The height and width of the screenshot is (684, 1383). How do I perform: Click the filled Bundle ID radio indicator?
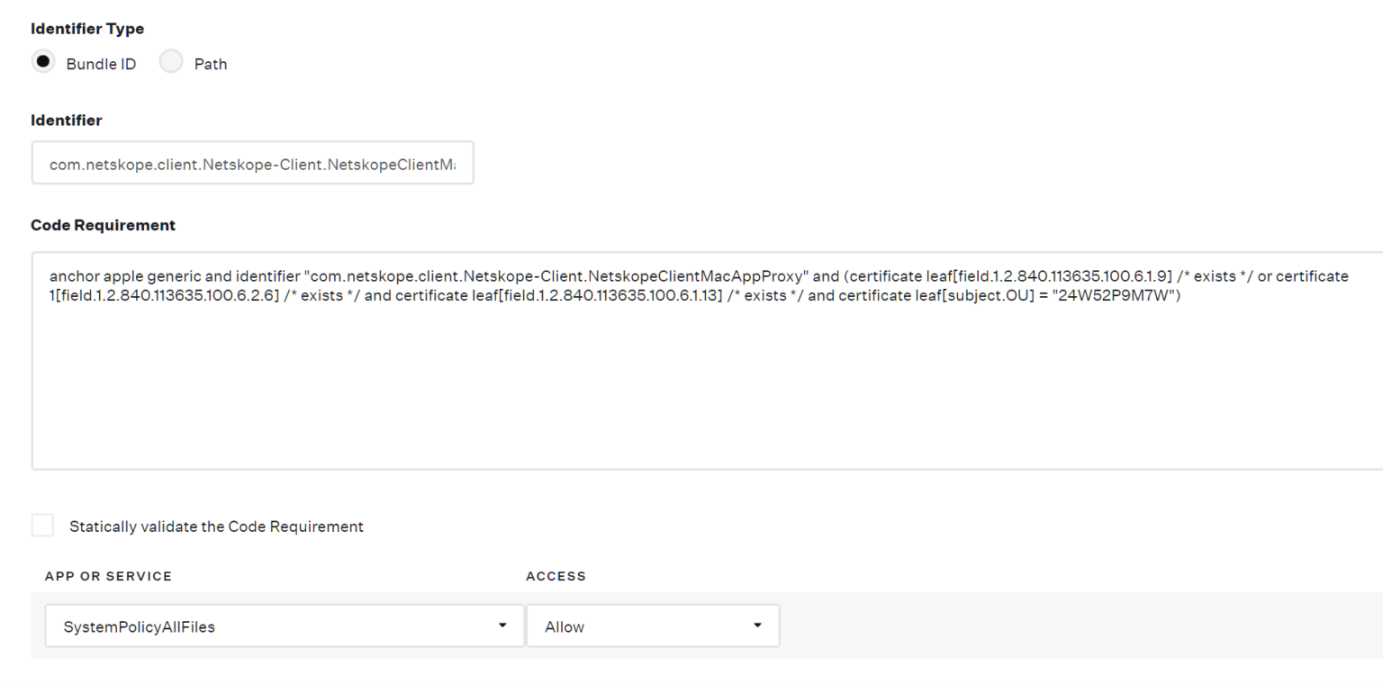click(43, 61)
